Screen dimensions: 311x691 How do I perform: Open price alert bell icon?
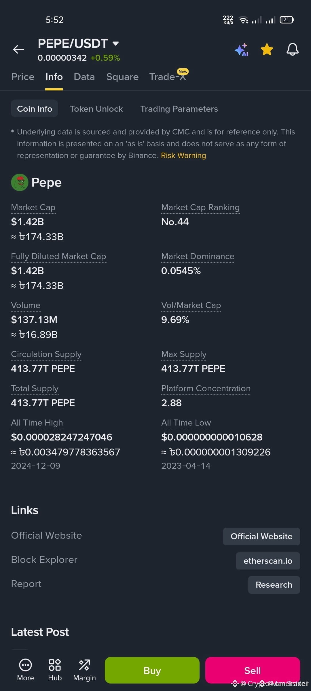[292, 50]
